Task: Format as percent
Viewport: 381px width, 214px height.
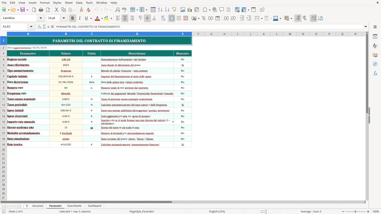Action: [x=204, y=18]
